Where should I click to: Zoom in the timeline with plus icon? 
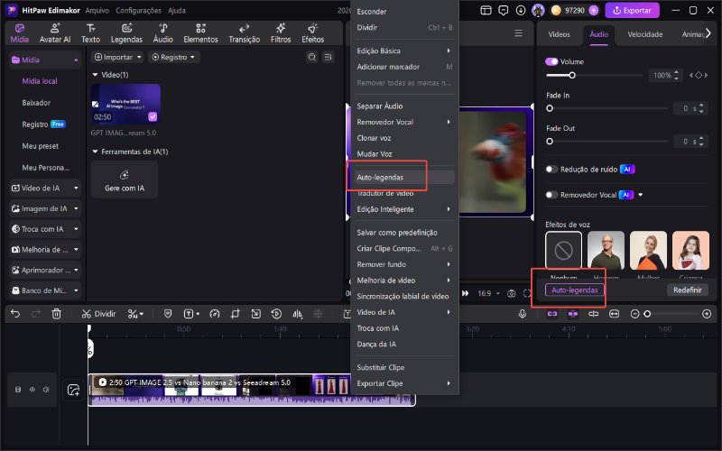click(707, 314)
